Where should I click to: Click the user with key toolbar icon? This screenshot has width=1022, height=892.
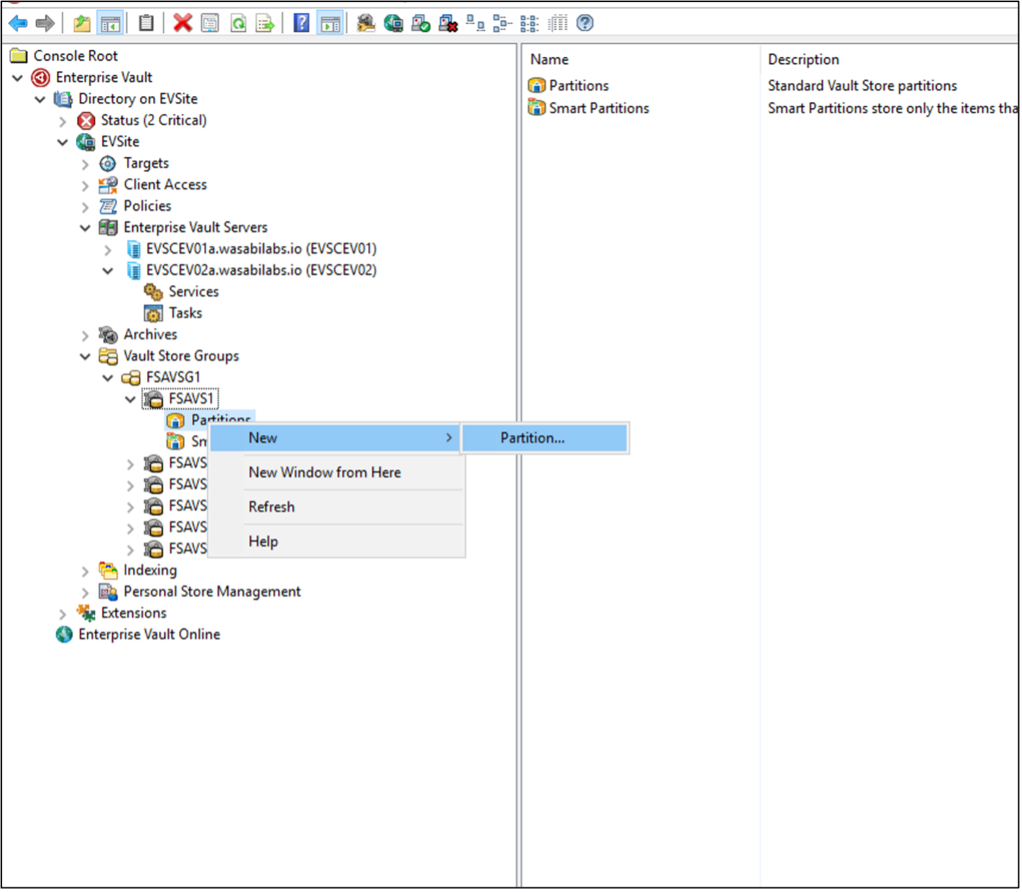point(365,23)
